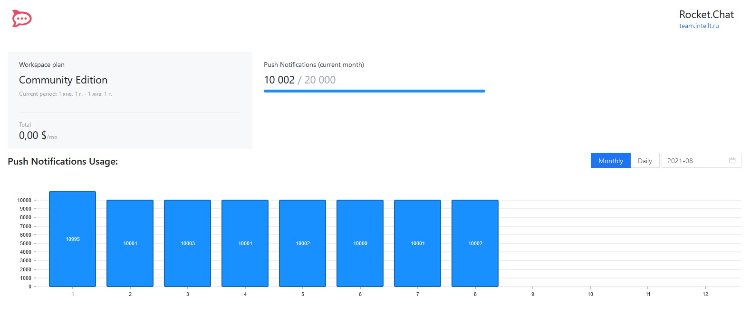Click the Workspace plan label
Screen dimensions: 750x314
point(42,65)
